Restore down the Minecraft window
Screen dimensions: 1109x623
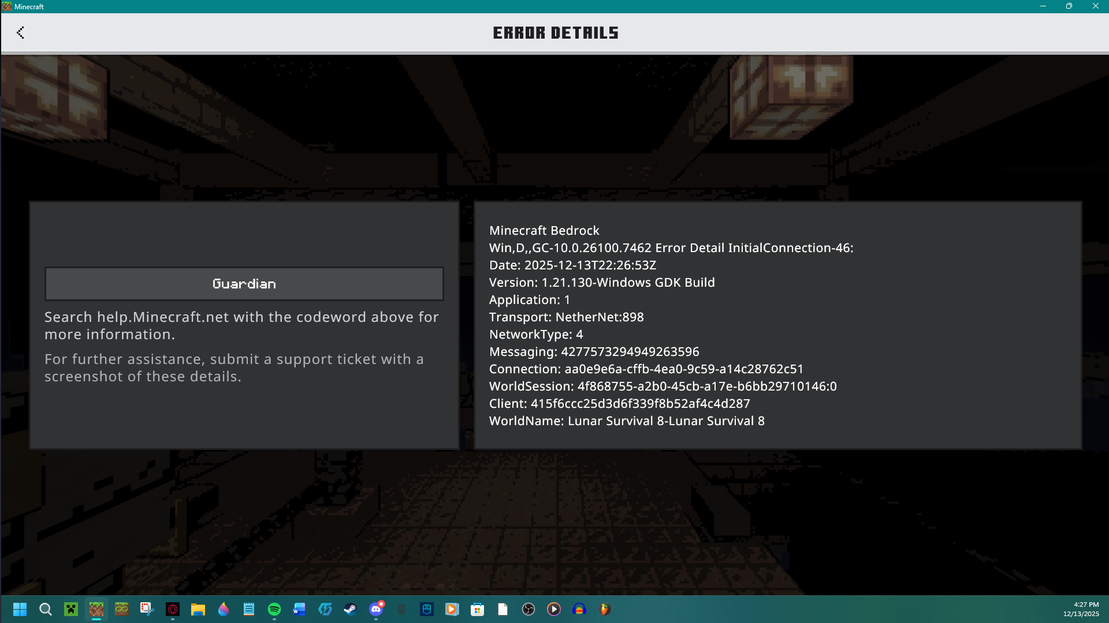tap(1069, 6)
